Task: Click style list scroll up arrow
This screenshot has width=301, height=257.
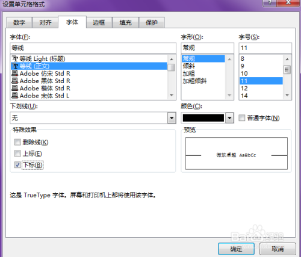Action: click(x=229, y=59)
